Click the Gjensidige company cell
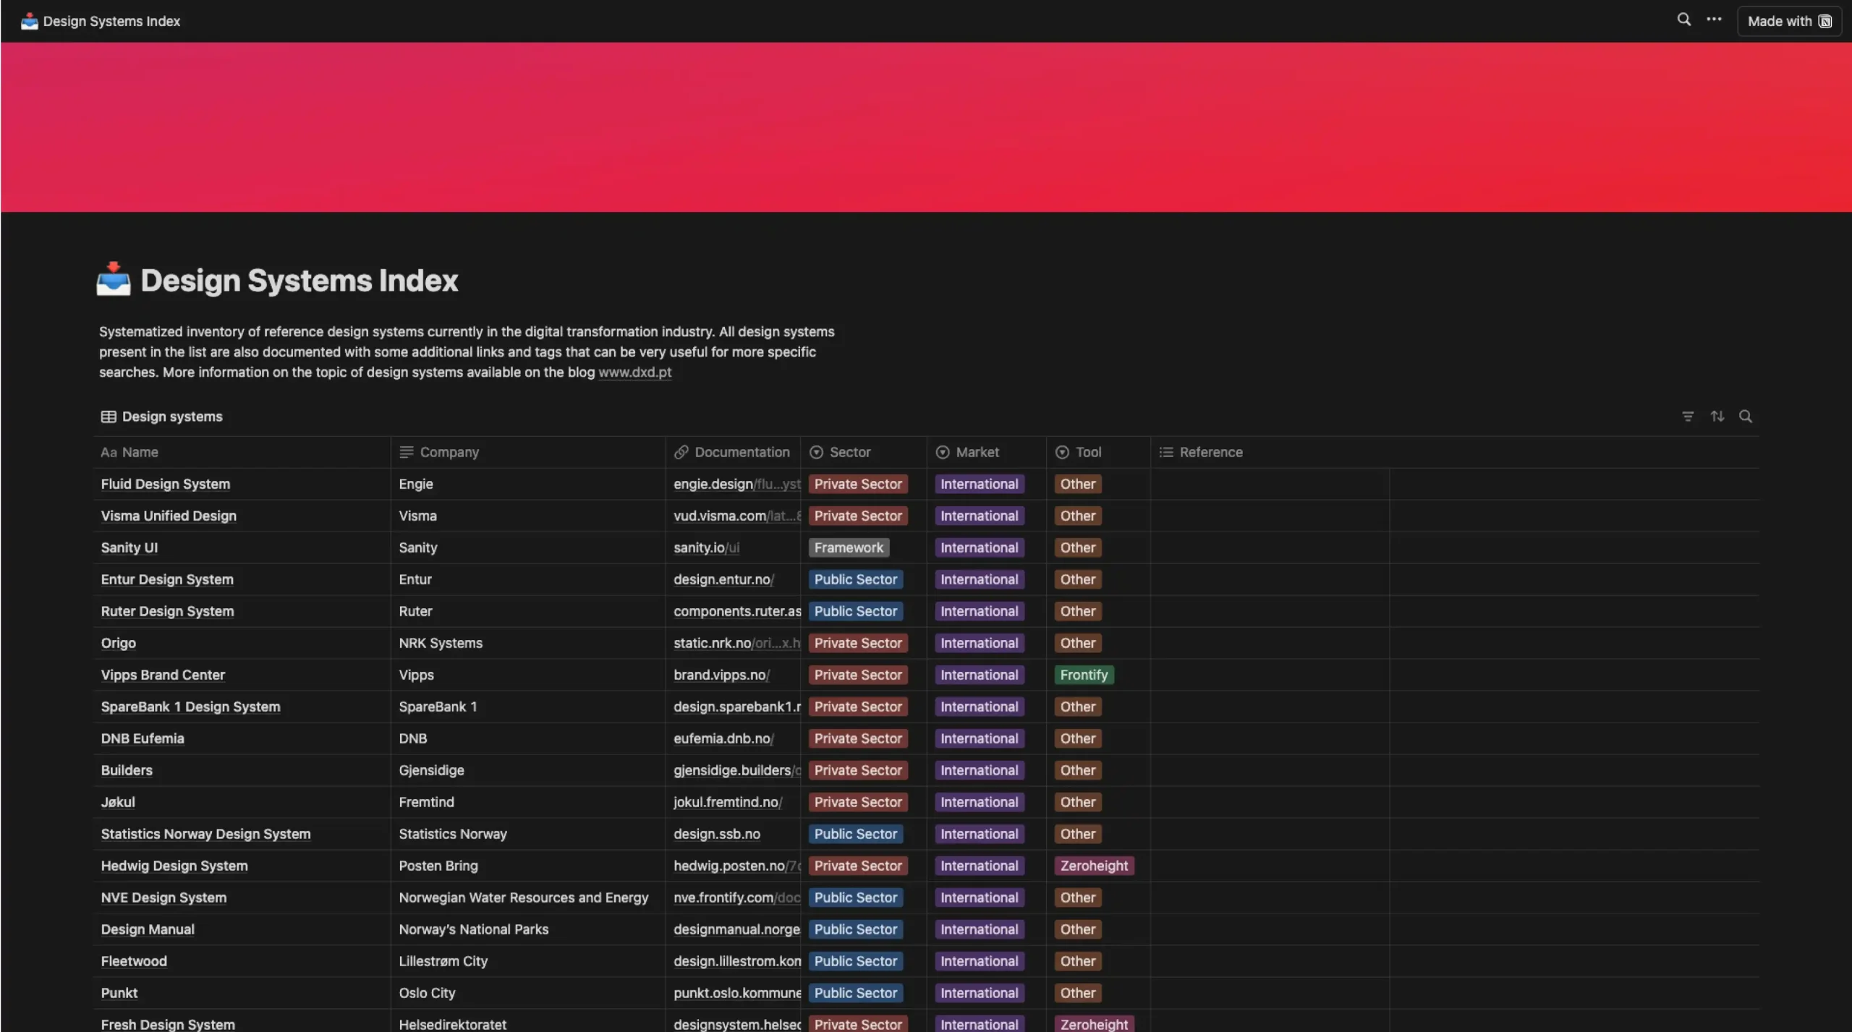The width and height of the screenshot is (1852, 1032). tap(528, 770)
